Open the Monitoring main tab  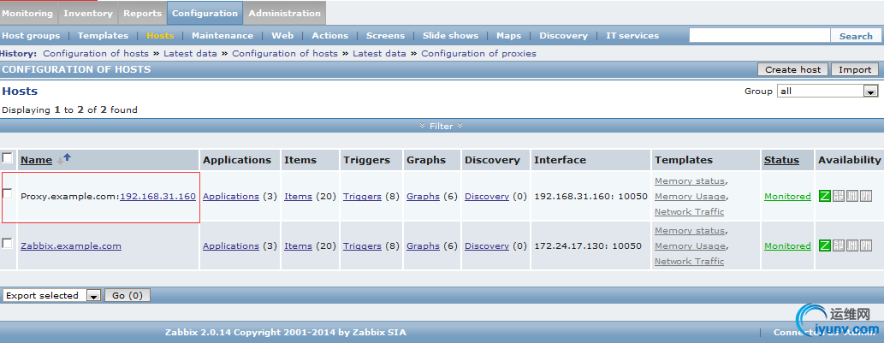pyautogui.click(x=27, y=13)
